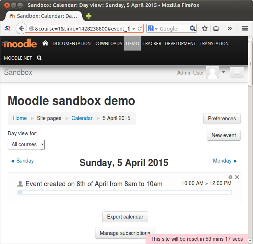The height and width of the screenshot is (244, 253).
Task: Click the search magnifier in Google box
Action: pyautogui.click(x=193, y=29)
